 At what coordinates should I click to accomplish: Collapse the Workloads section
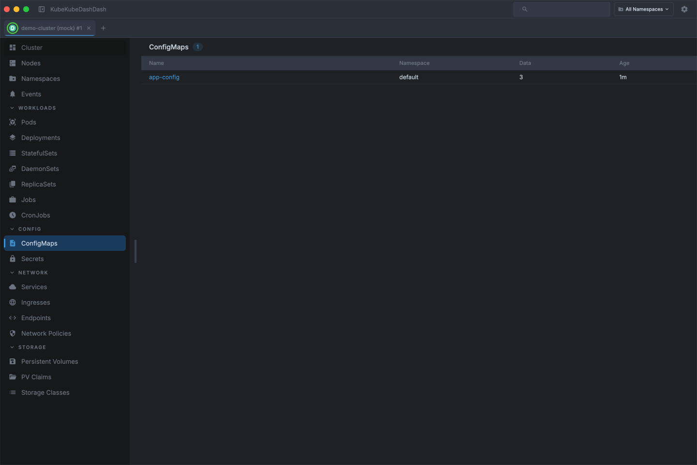[x=32, y=108]
